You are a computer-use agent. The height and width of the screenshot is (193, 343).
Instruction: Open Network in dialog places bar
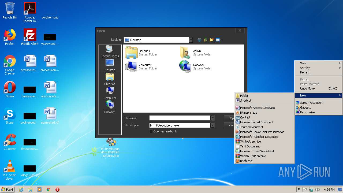tap(110, 107)
